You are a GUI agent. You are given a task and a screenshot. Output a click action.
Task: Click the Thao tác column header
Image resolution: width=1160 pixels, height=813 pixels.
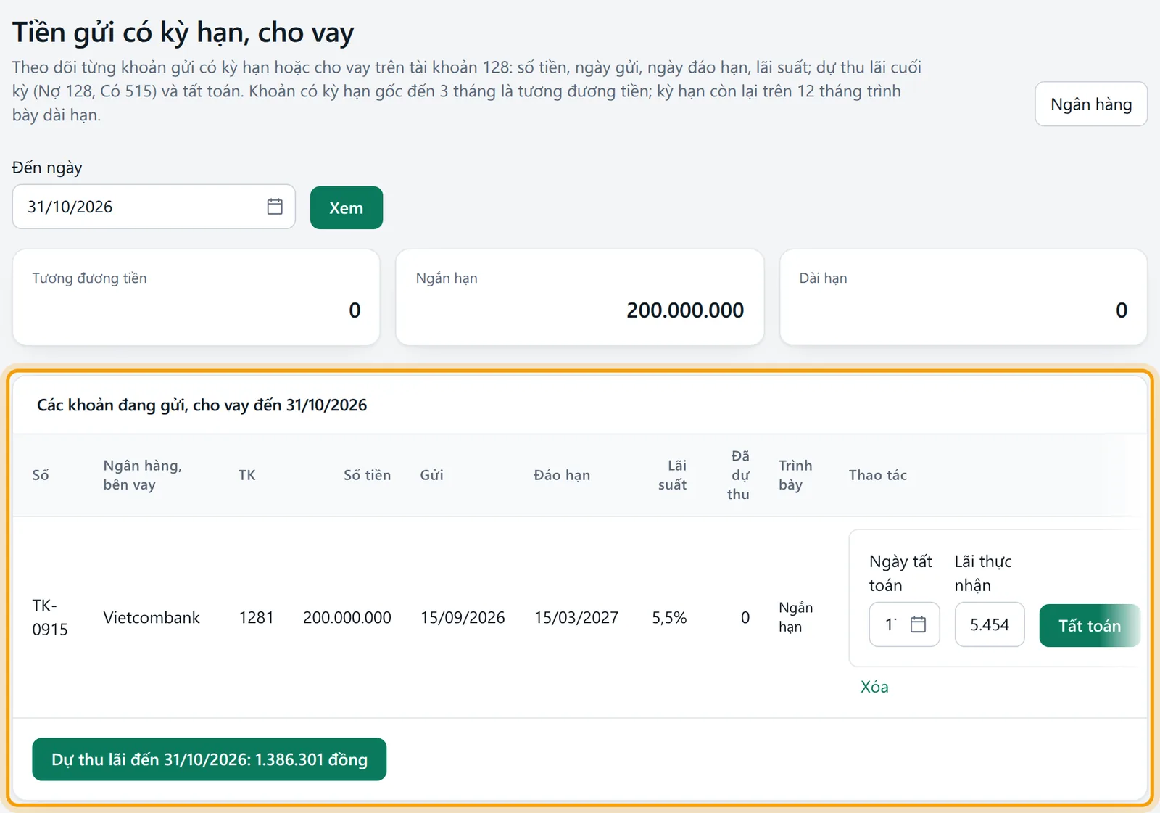tap(878, 475)
